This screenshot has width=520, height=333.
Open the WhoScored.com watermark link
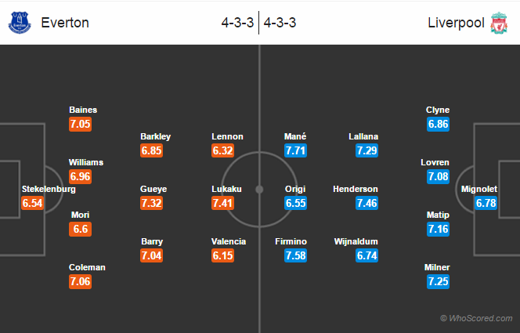coord(476,318)
